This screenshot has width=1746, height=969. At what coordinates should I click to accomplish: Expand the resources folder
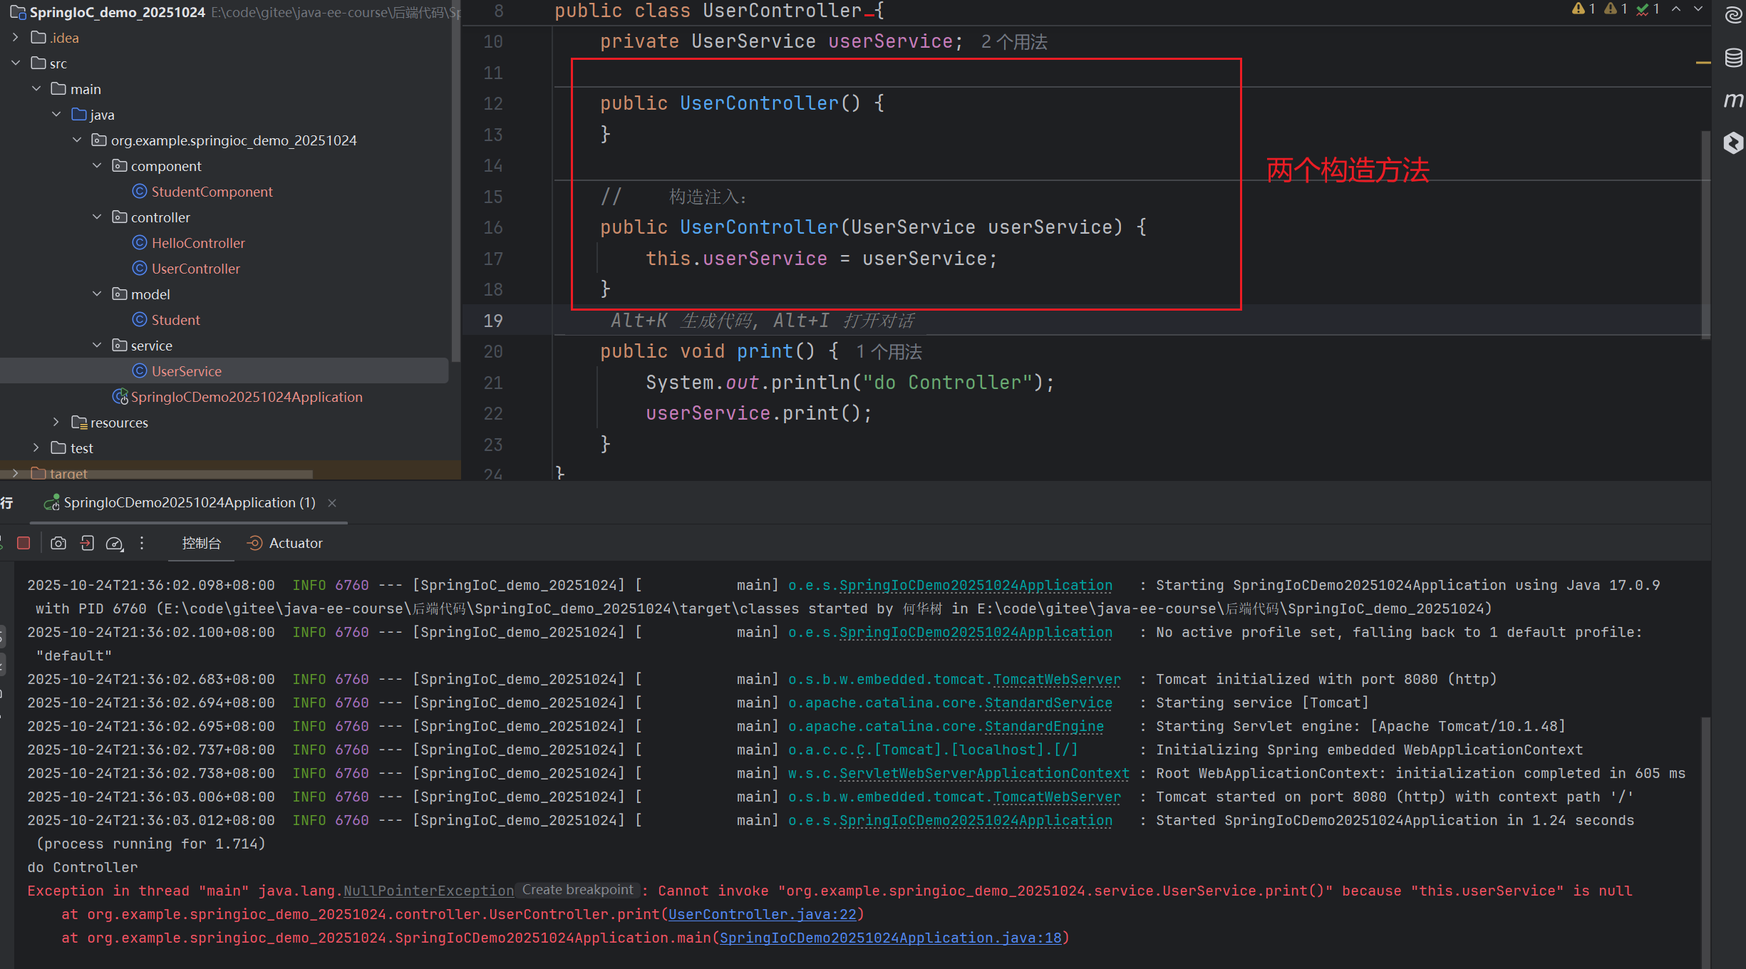click(x=56, y=423)
